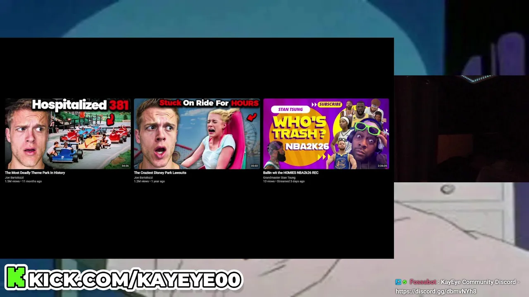Click title 'Ballin wit the HOMIES NBA2k26 REC'
Screen dimensions: 529x297
[291, 173]
